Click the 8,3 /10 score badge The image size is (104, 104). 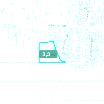point(48,54)
